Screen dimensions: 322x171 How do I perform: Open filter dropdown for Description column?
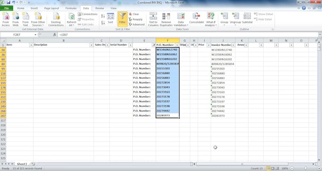click(91, 45)
